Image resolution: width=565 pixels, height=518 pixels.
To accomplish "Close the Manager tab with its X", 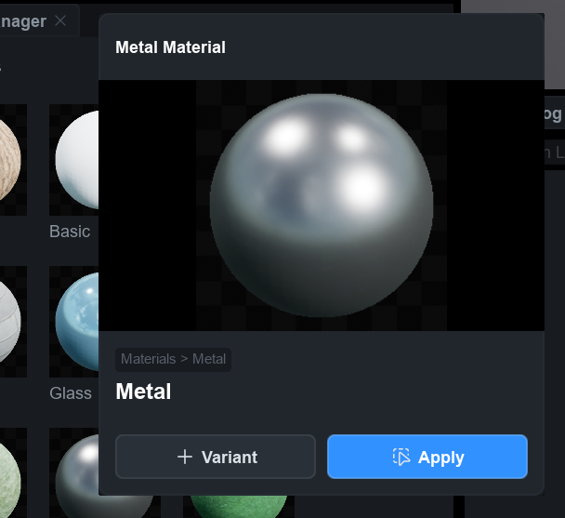I will point(60,20).
